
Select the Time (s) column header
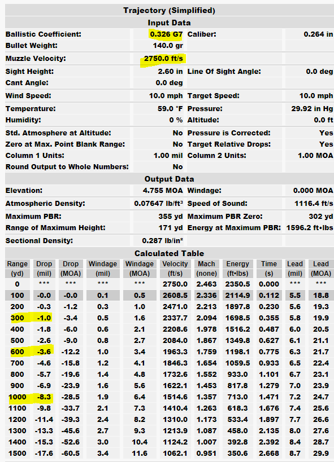[x=269, y=269]
